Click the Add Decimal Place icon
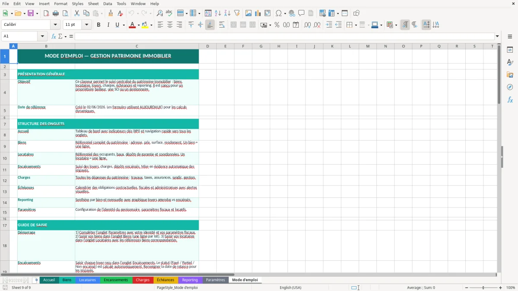 tap(307, 25)
